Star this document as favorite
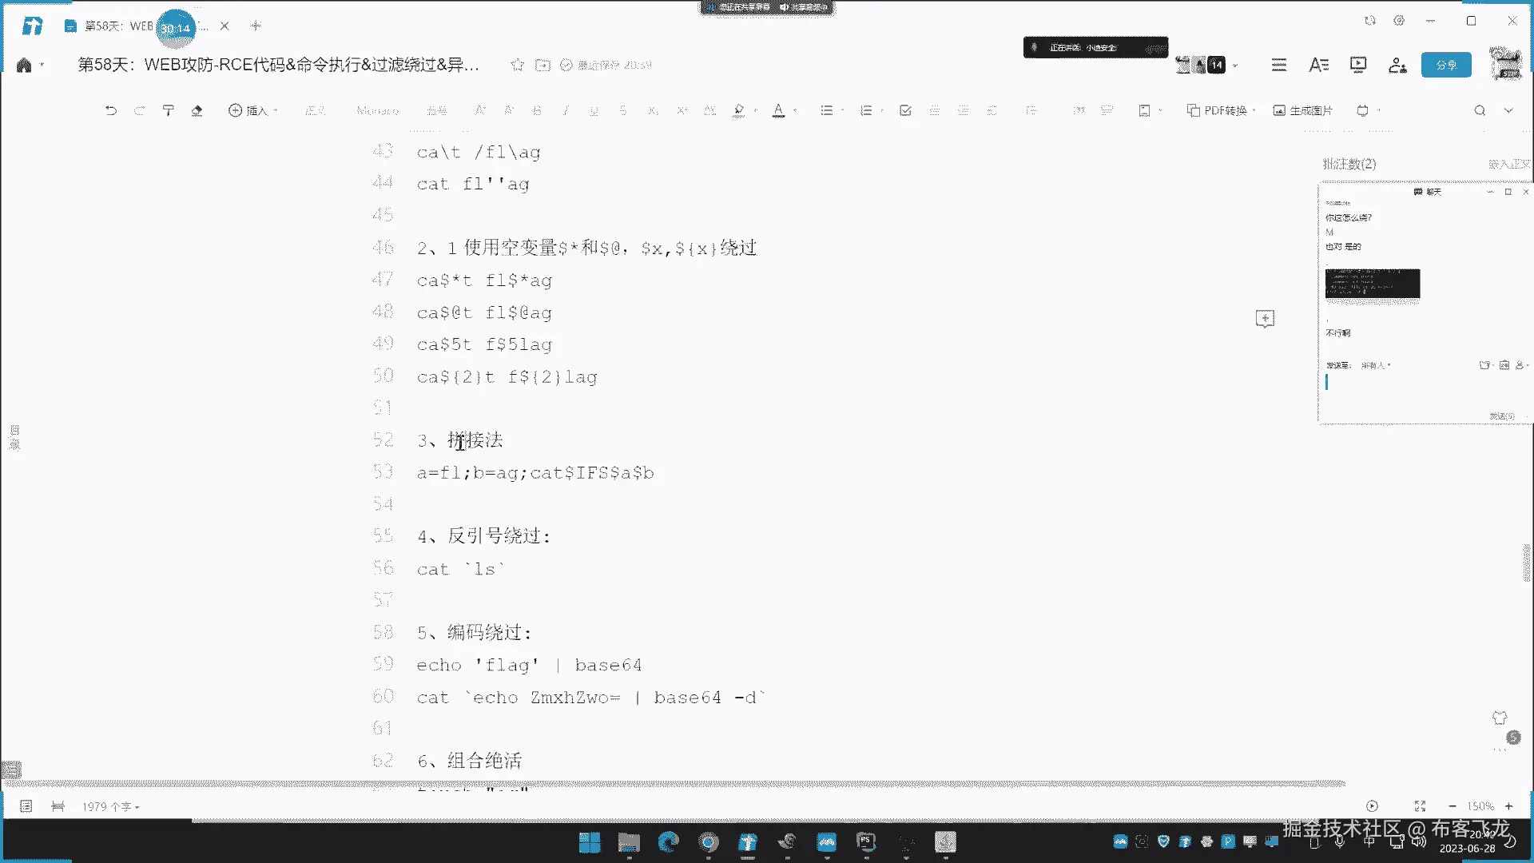 pyautogui.click(x=518, y=65)
